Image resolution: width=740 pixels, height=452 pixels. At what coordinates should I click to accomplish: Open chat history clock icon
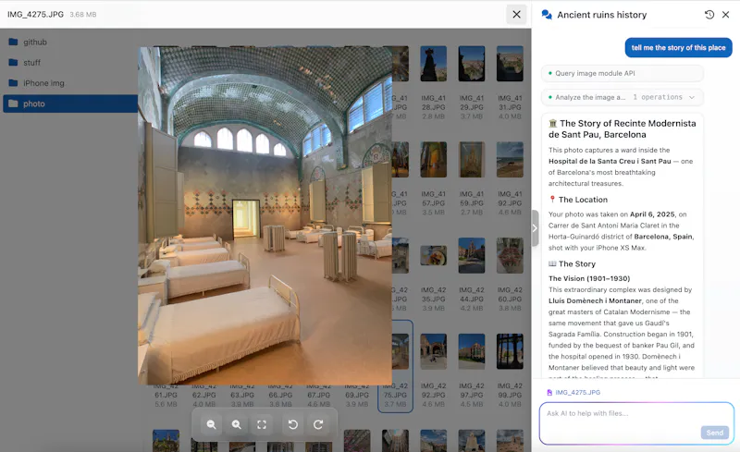coord(709,15)
